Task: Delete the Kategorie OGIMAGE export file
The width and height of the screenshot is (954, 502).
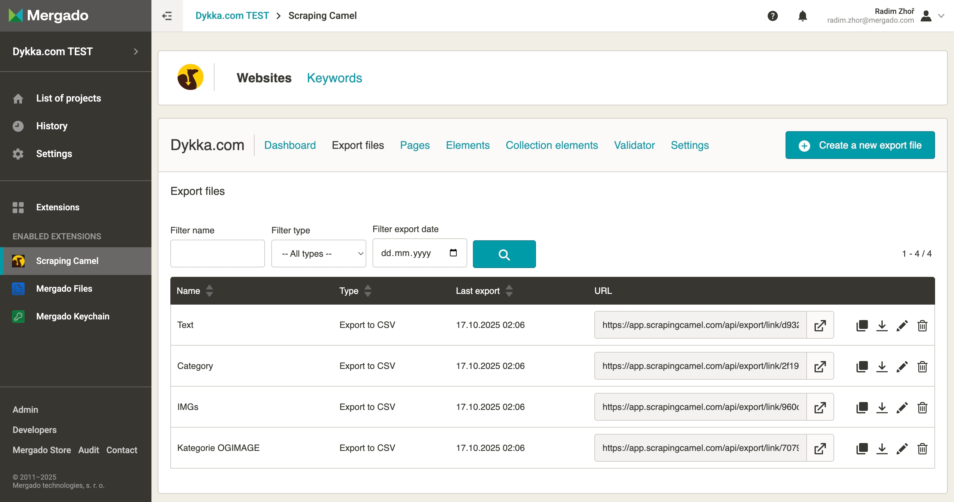Action: click(922, 448)
